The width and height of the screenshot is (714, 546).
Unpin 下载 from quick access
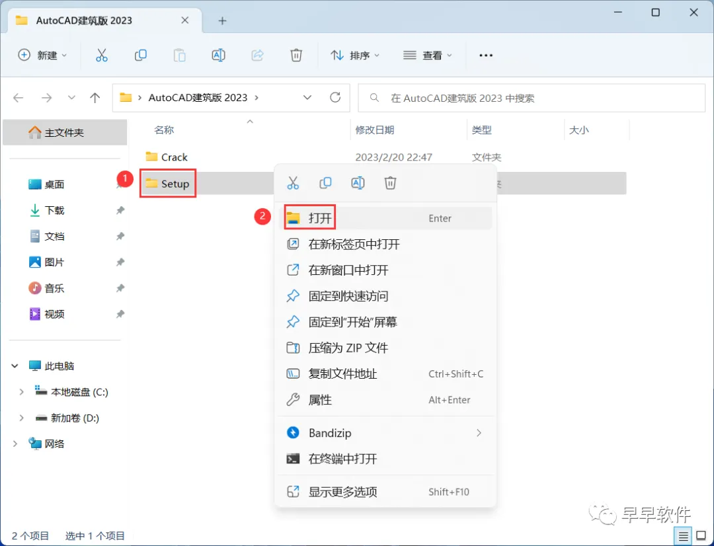click(x=120, y=210)
